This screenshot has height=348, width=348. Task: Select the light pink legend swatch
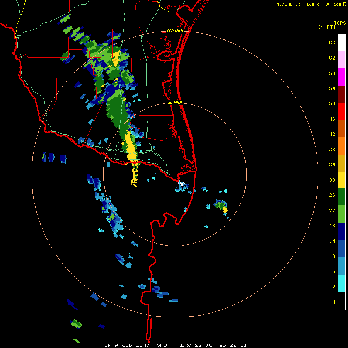[341, 60]
